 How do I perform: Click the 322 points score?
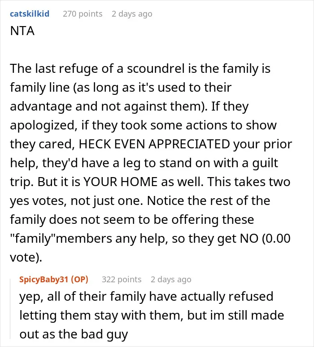coord(122,279)
